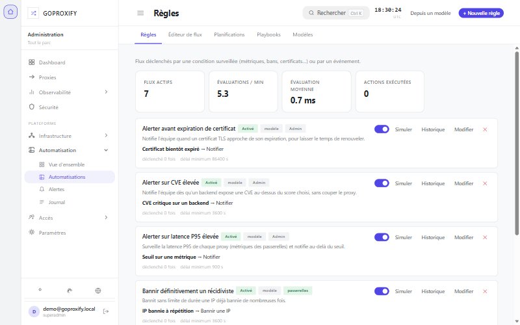The image size is (520, 325).
Task: Click the page vertical scrollbar thumb
Action: pos(517,143)
